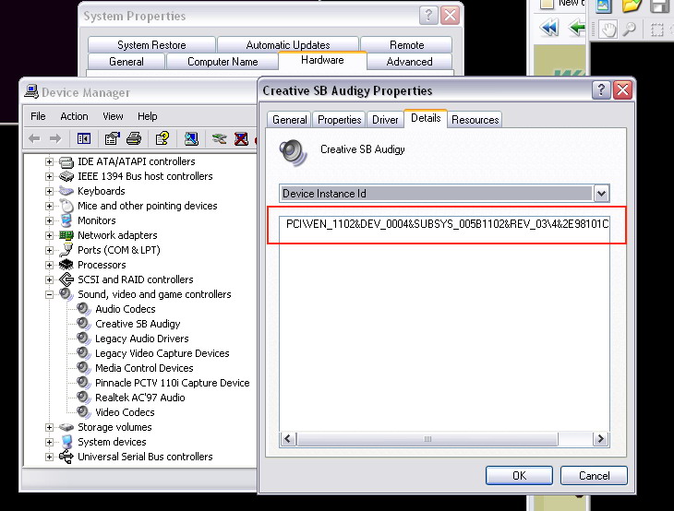Expand the Keyboards tree node
The image size is (674, 511).
[50, 191]
